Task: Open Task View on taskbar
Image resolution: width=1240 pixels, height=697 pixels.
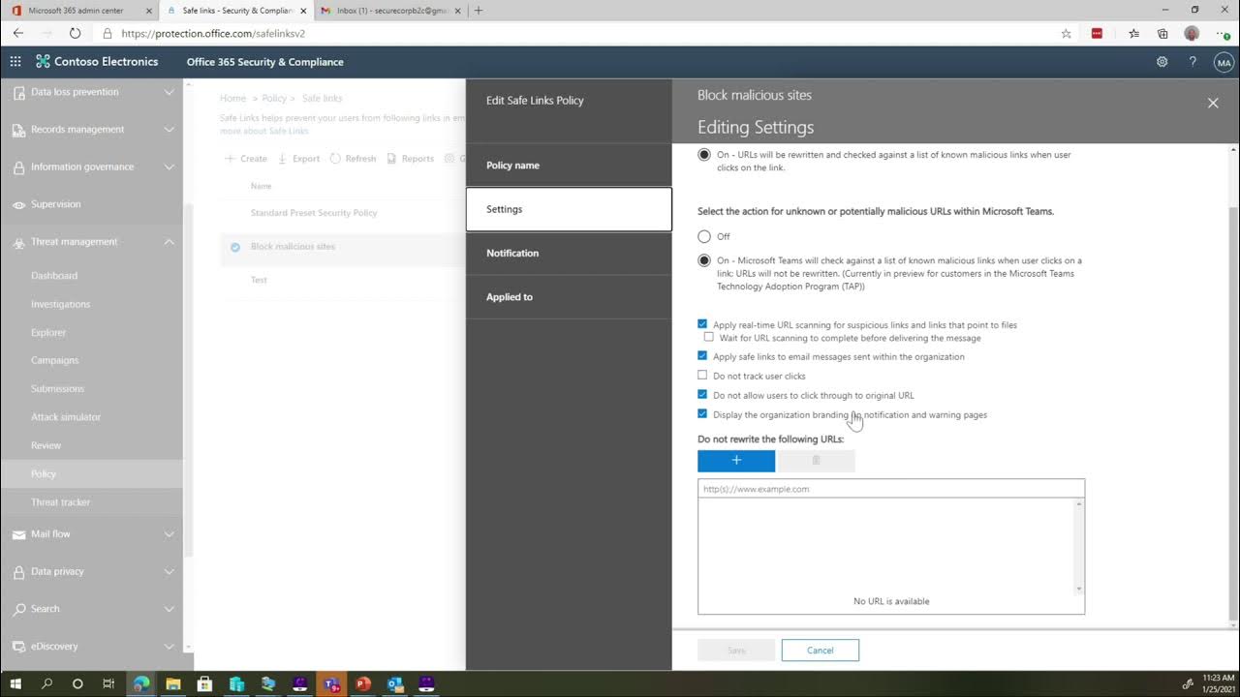Action: [108, 683]
